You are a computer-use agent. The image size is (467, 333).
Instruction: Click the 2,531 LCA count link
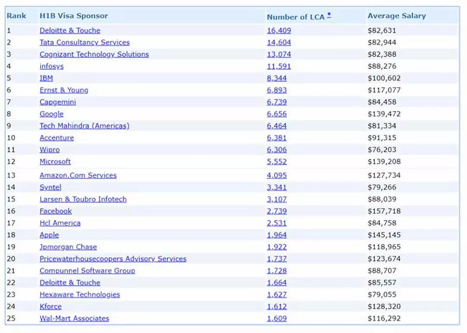277,223
